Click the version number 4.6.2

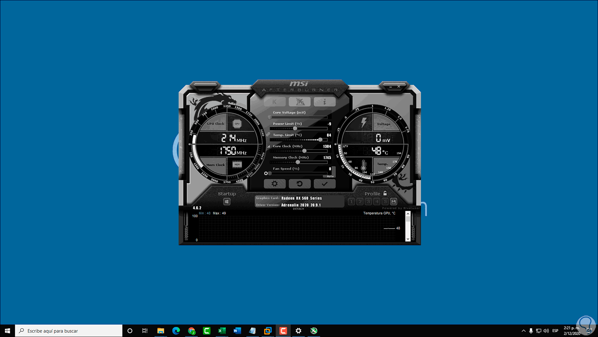pos(197,208)
